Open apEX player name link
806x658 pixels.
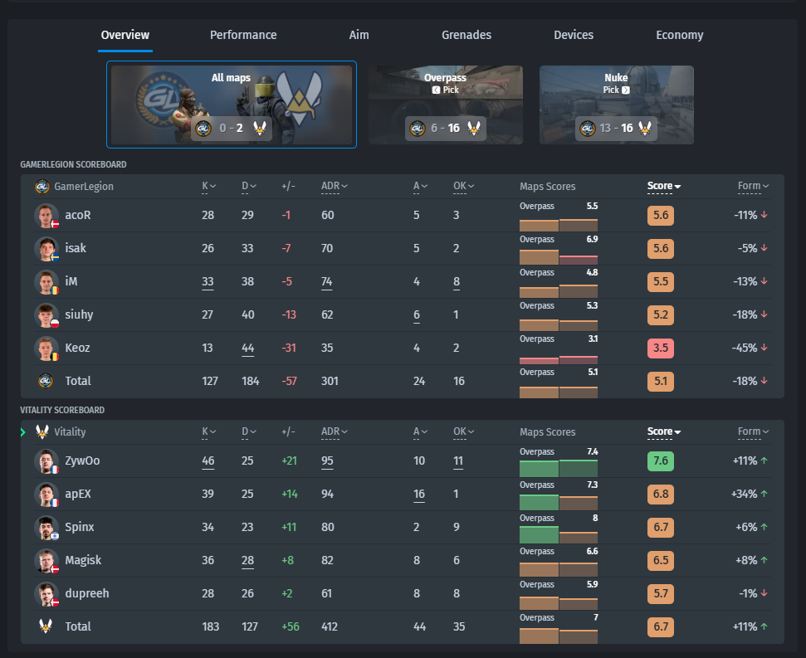point(78,495)
